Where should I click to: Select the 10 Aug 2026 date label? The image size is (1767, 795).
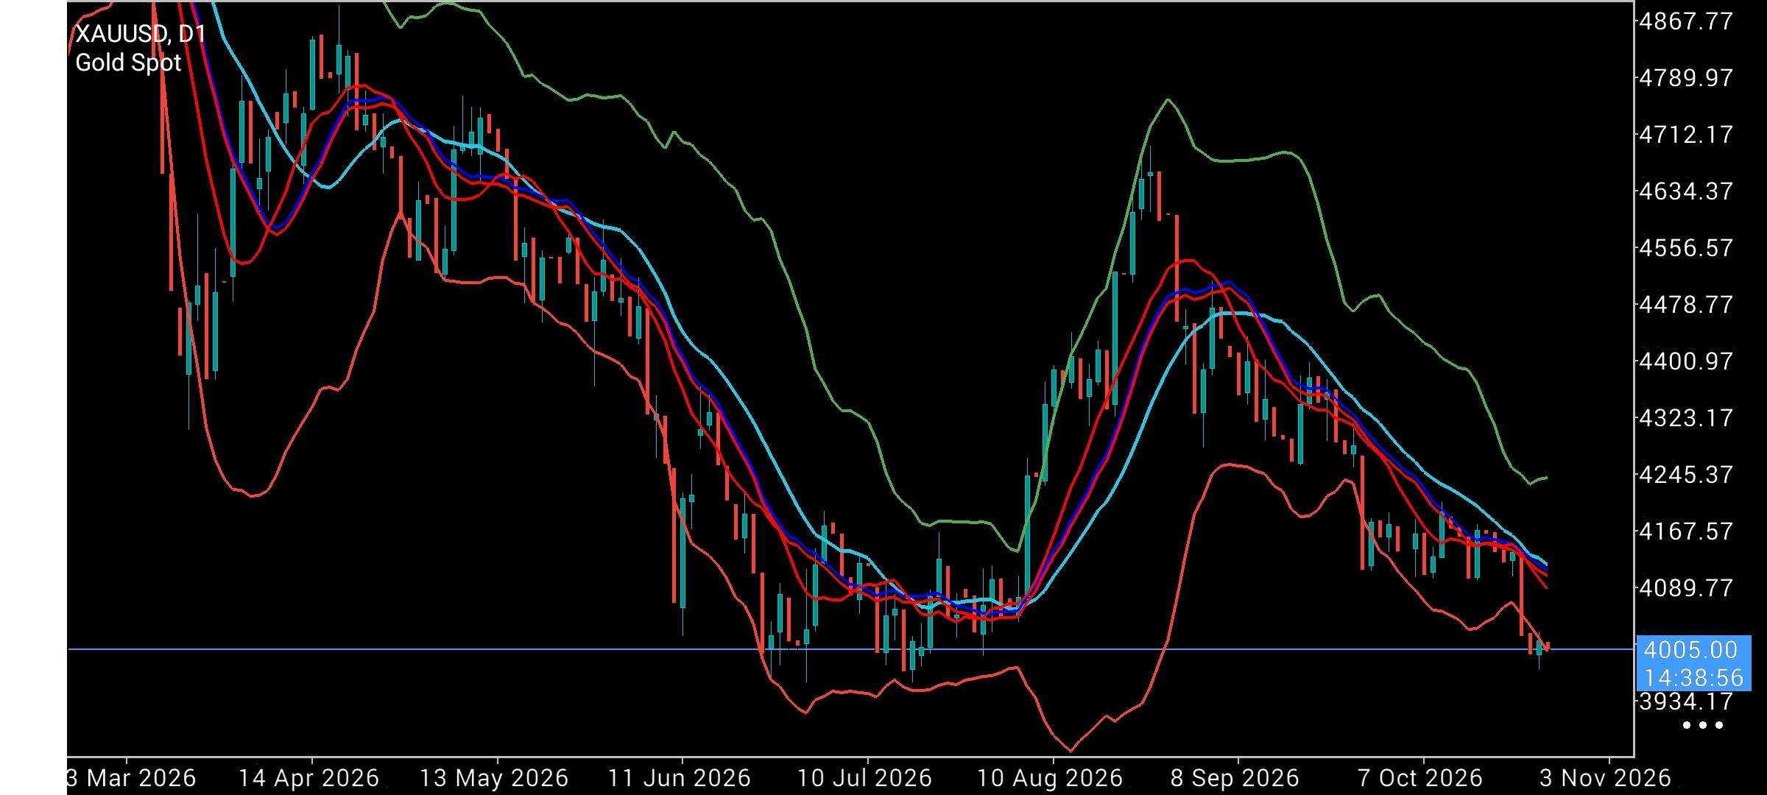[x=1049, y=778]
